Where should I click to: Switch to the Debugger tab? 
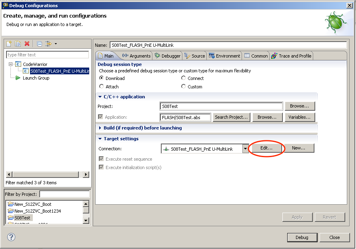168,56
